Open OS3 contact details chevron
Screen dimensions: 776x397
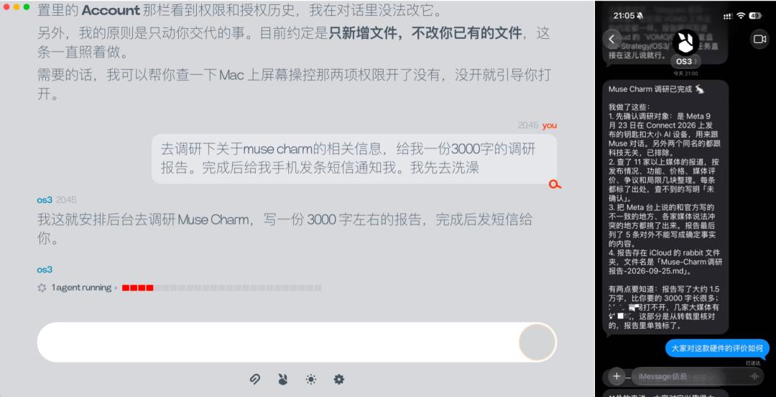click(686, 62)
